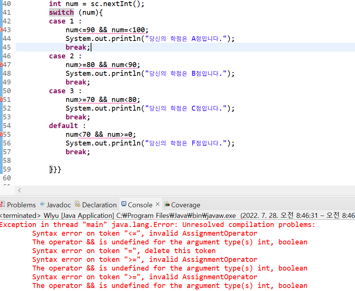The height and width of the screenshot is (291, 355).
Task: Click the Javadoc @ icon
Action: [42, 204]
